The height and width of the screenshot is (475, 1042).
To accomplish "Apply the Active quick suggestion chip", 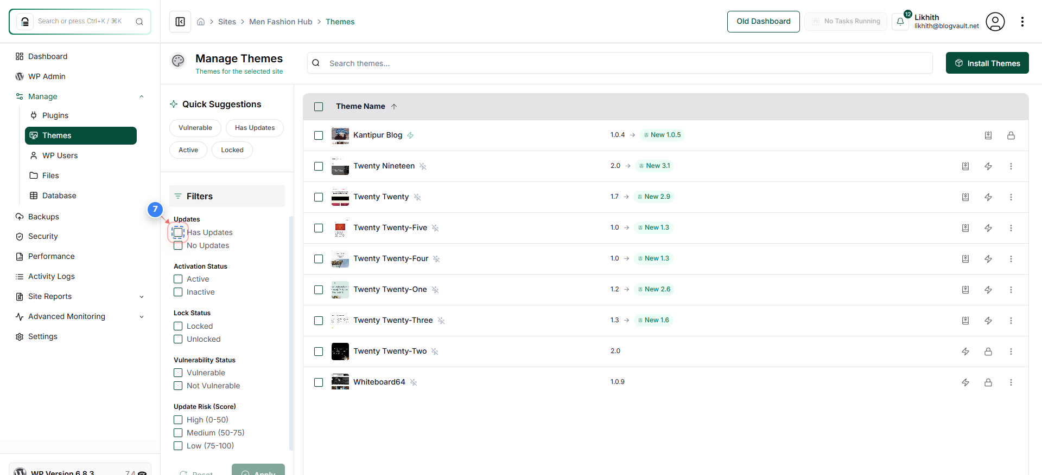I will click(188, 150).
